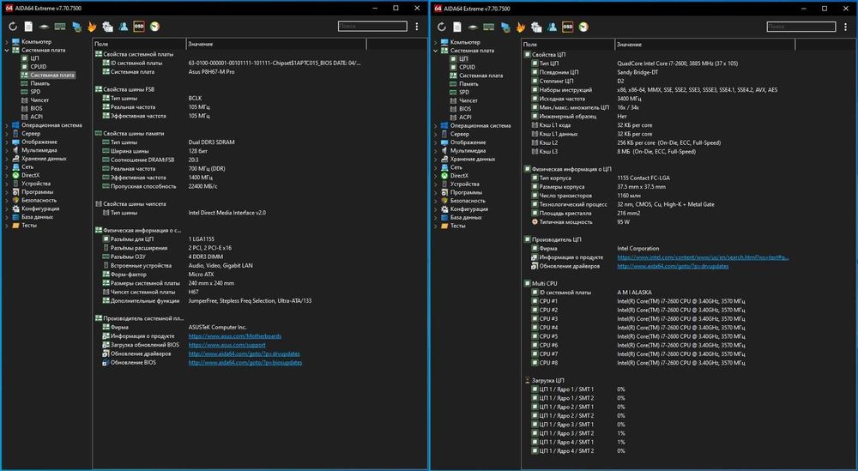Image resolution: width=858 pixels, height=471 pixels.
Task: Open the three-dot menu in left window
Action: pos(417,27)
